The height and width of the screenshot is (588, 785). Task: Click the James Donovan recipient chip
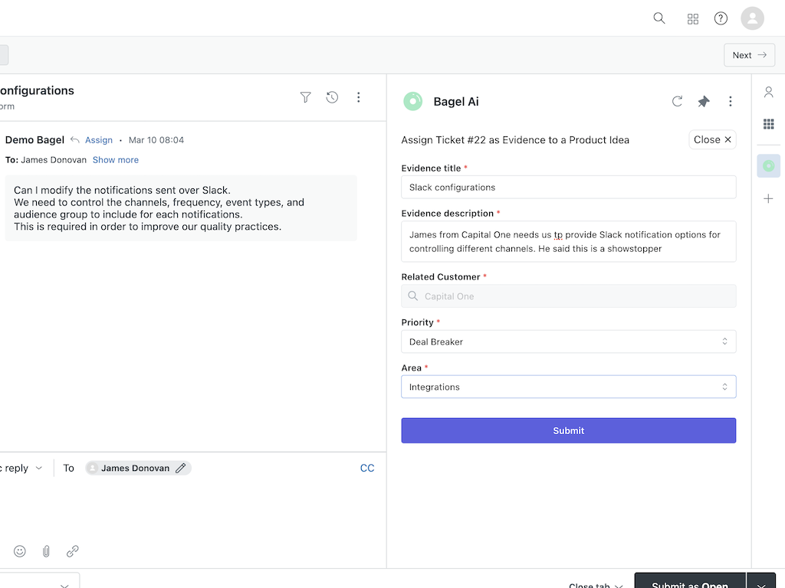click(x=138, y=468)
